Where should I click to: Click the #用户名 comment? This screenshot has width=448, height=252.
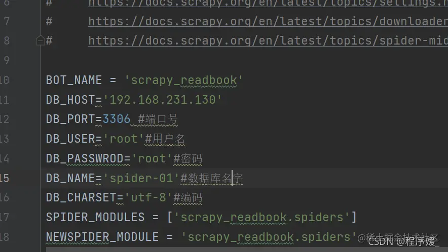tap(165, 139)
